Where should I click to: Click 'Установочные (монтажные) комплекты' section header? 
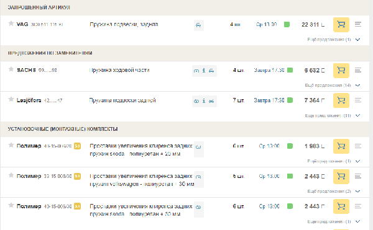[x=63, y=129]
